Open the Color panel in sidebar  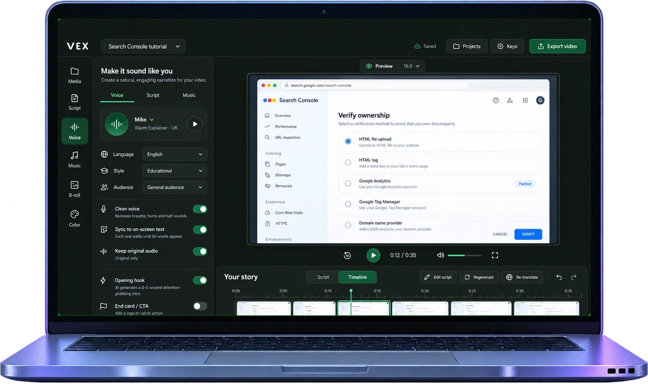tap(74, 218)
